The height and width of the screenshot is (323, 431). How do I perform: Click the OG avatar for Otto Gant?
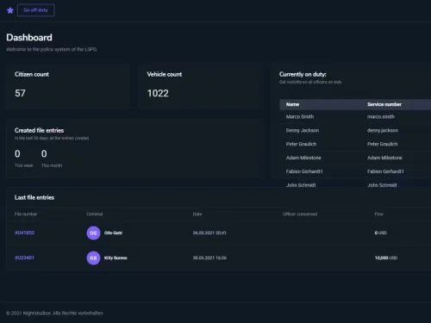pos(93,233)
